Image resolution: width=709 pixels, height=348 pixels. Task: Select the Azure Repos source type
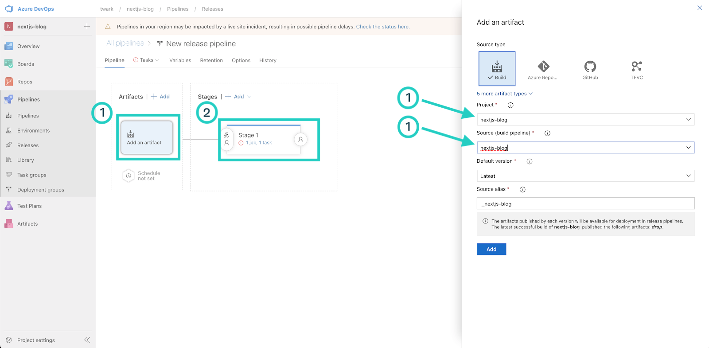click(543, 69)
